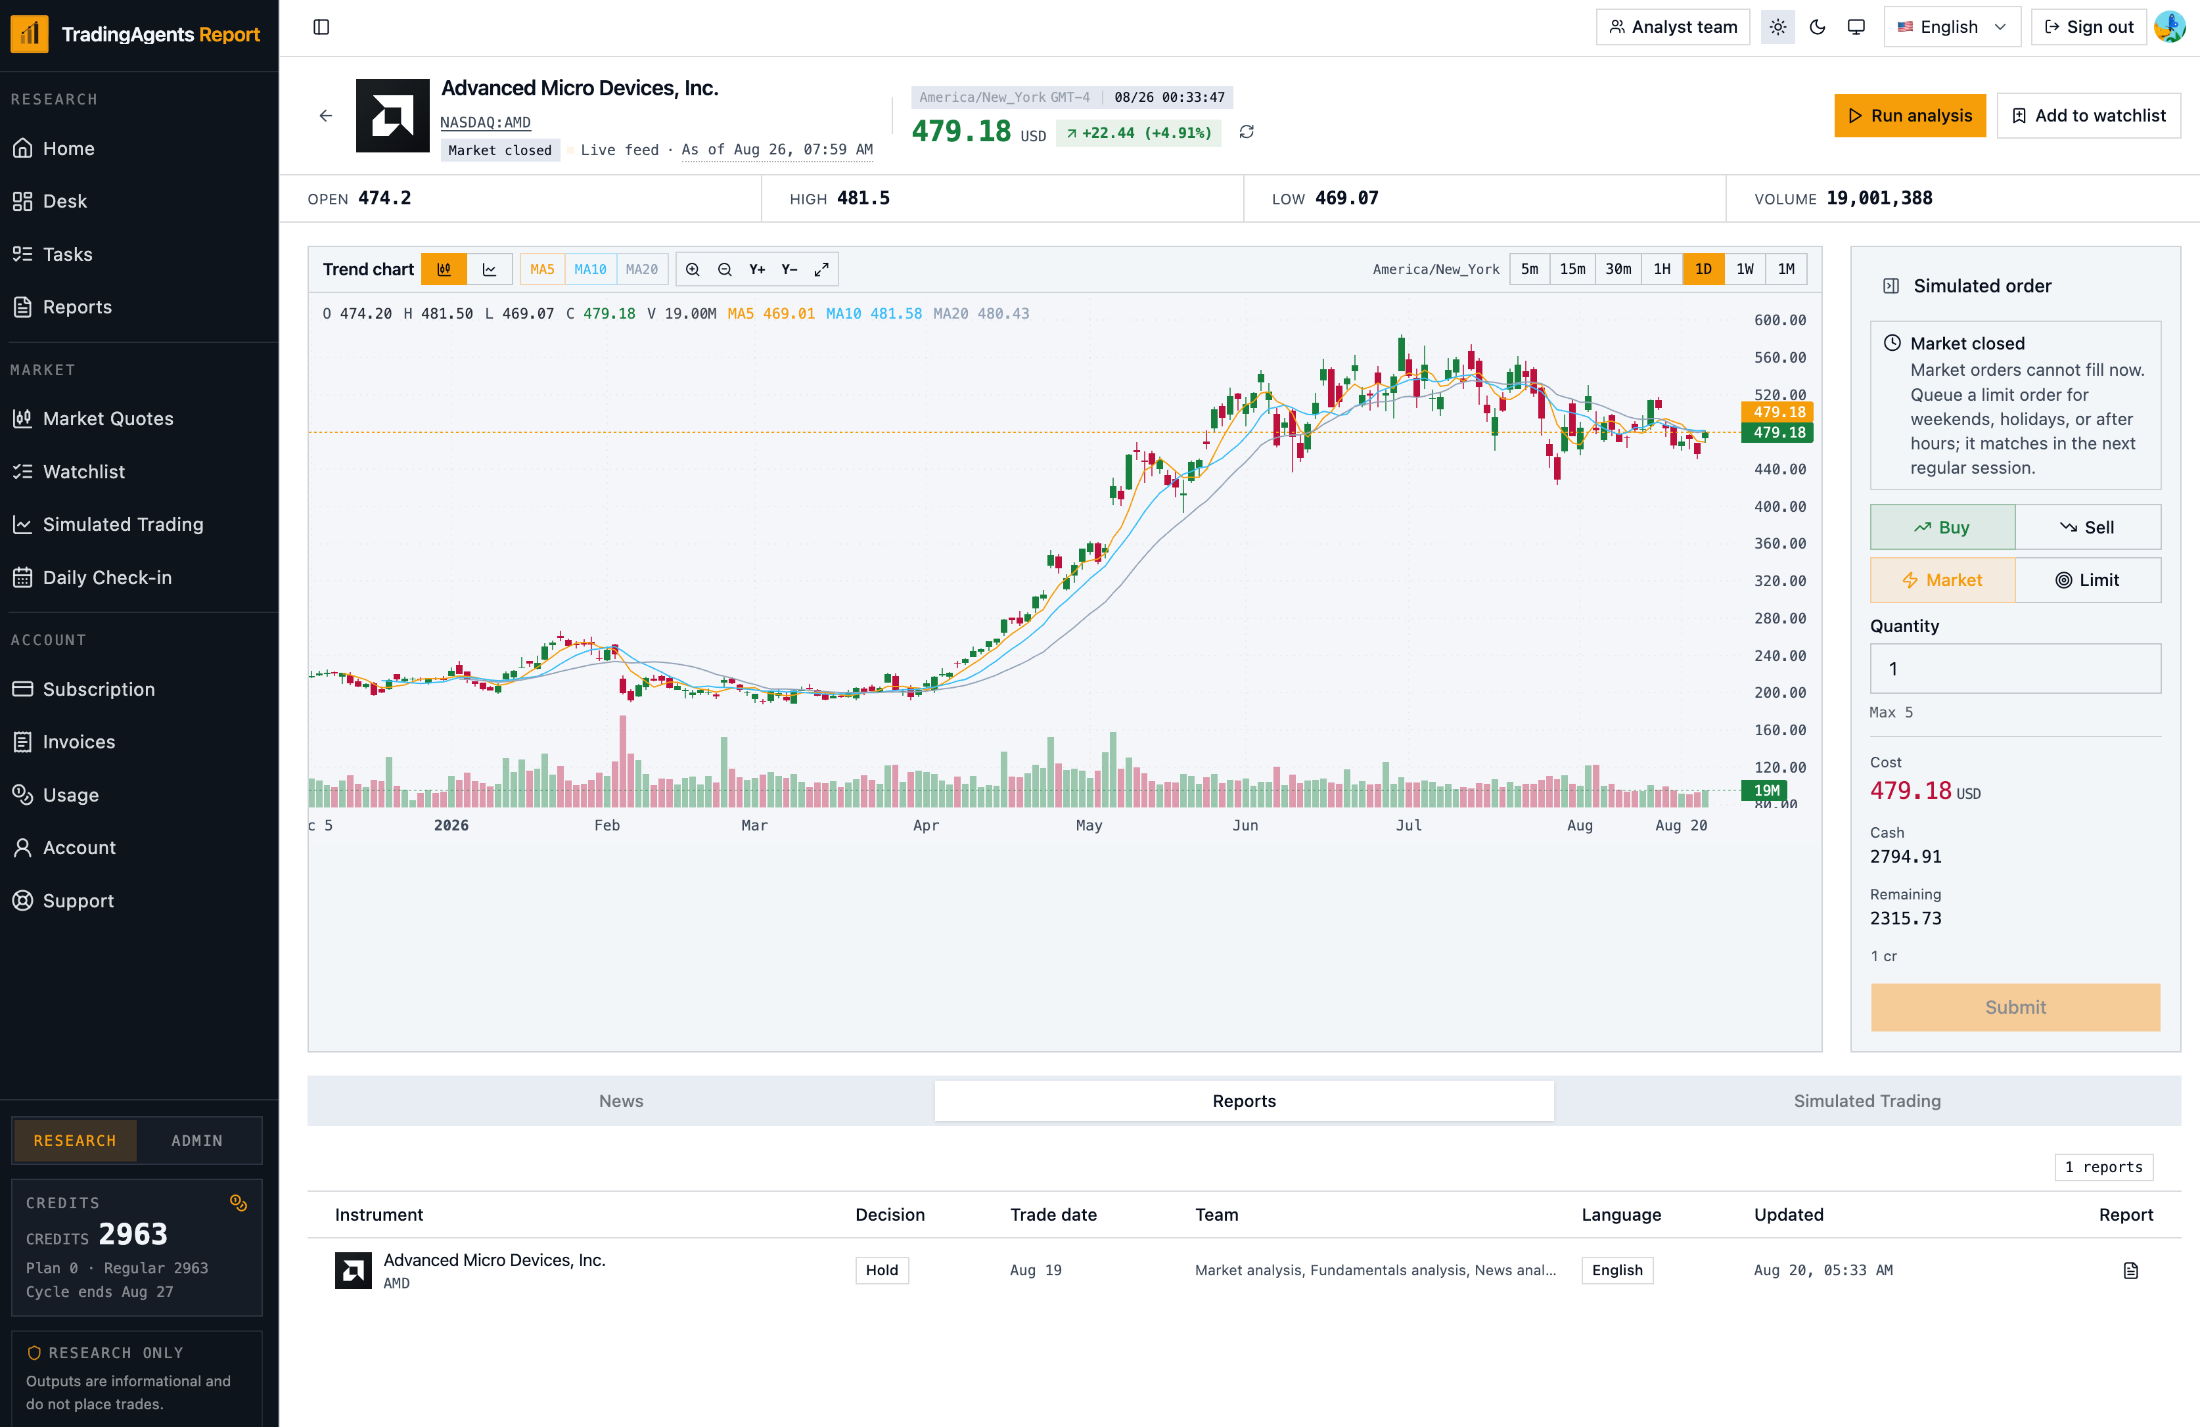Click Sign out button
Image resolution: width=2200 pixels, height=1427 pixels.
pyautogui.click(x=2088, y=27)
